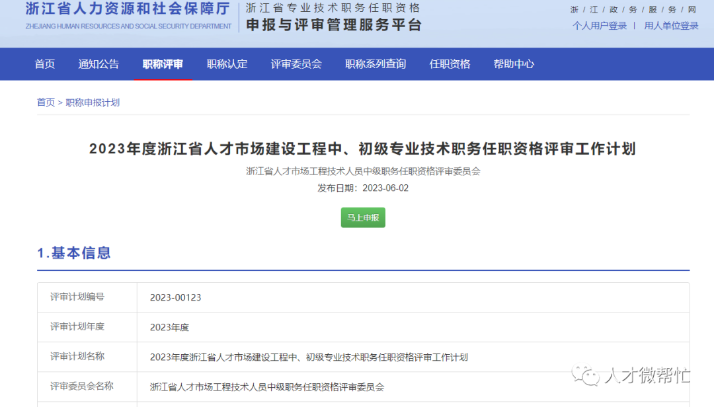Switch to 职称认定 section

tap(227, 63)
